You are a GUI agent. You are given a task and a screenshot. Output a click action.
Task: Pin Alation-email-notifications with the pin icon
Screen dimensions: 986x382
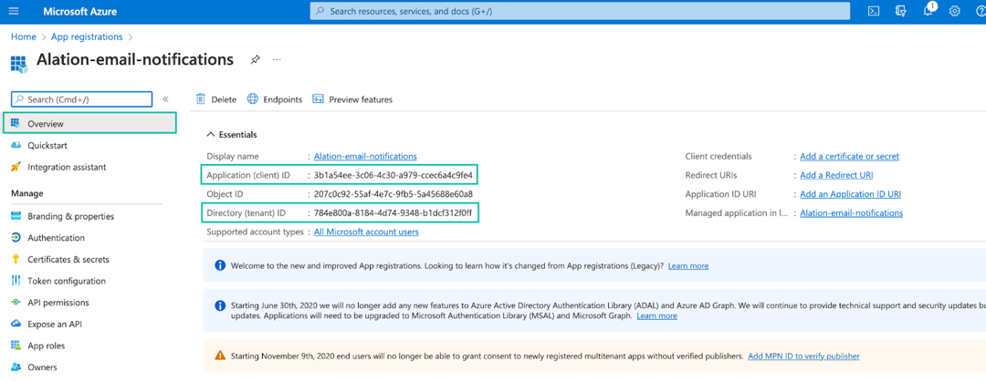[x=255, y=59]
